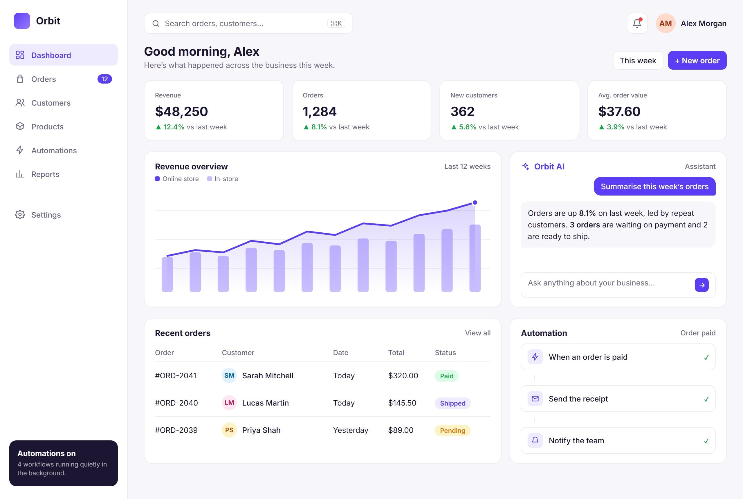The width and height of the screenshot is (743, 499).
Task: Click the View all recent orders link
Action: (x=477, y=333)
